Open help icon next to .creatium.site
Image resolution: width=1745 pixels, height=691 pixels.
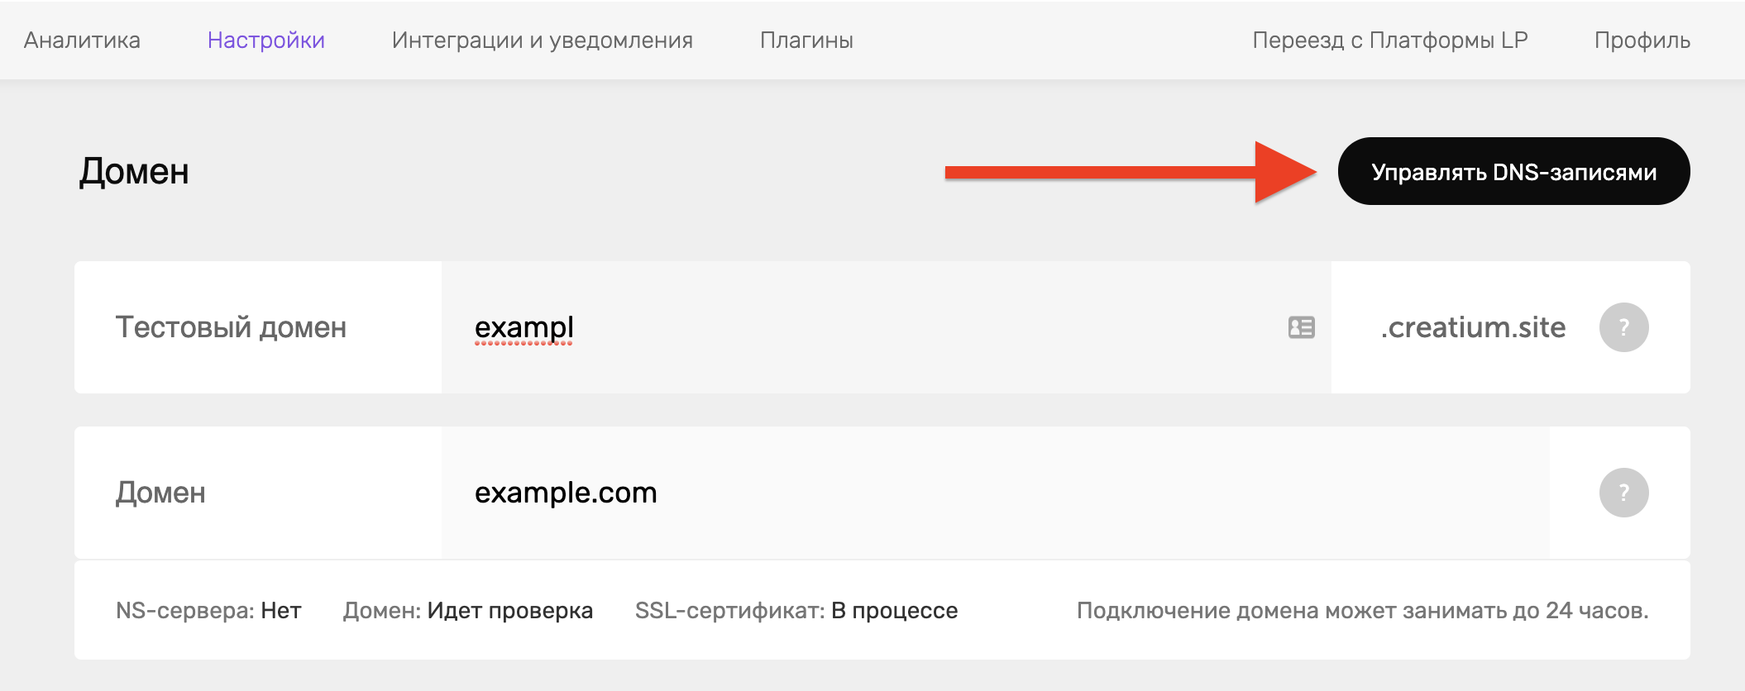point(1623,327)
